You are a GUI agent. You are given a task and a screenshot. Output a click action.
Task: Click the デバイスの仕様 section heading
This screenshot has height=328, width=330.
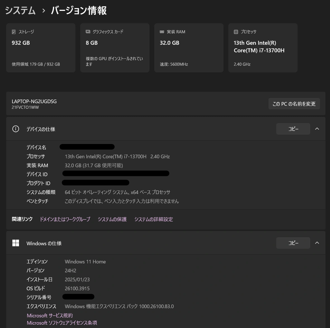(x=41, y=129)
